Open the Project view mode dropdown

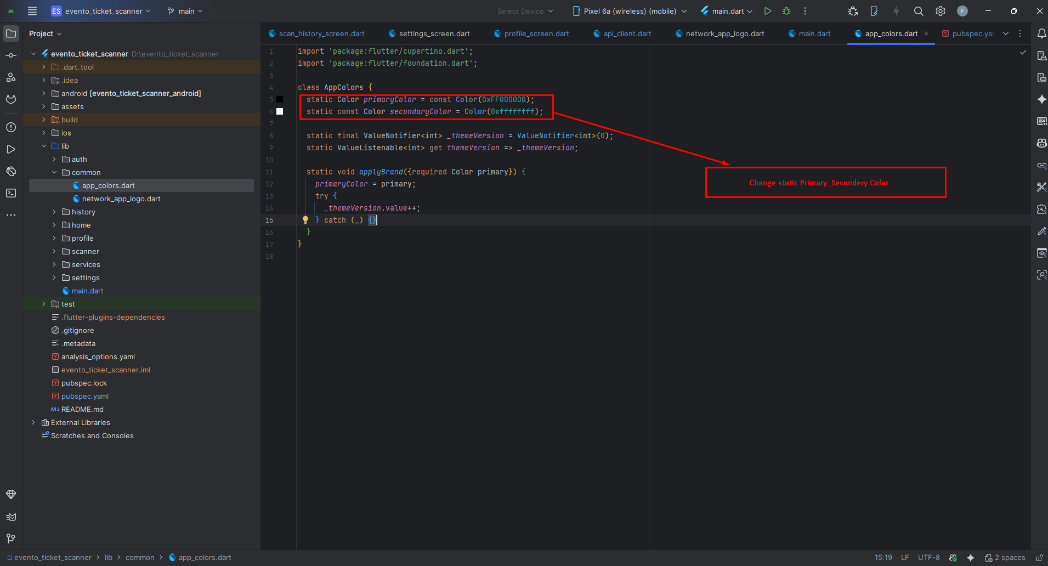coord(45,33)
